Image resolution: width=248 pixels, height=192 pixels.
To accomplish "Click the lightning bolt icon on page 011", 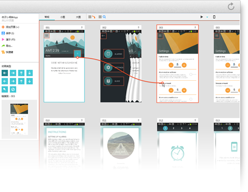I will (x=139, y=121).
